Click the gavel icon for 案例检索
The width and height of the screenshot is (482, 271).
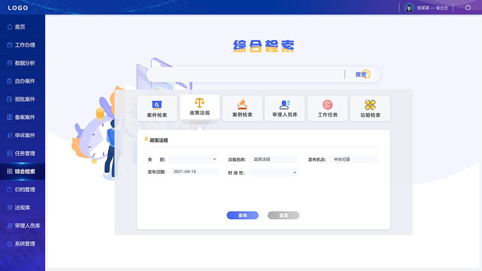(x=242, y=104)
